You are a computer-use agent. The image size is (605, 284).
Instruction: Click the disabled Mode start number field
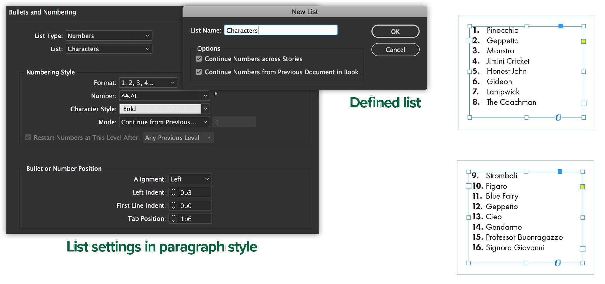pyautogui.click(x=234, y=122)
